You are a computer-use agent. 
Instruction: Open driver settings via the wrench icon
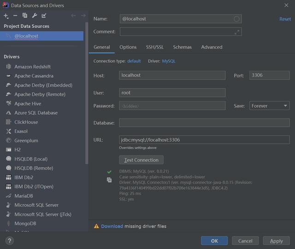point(35,16)
